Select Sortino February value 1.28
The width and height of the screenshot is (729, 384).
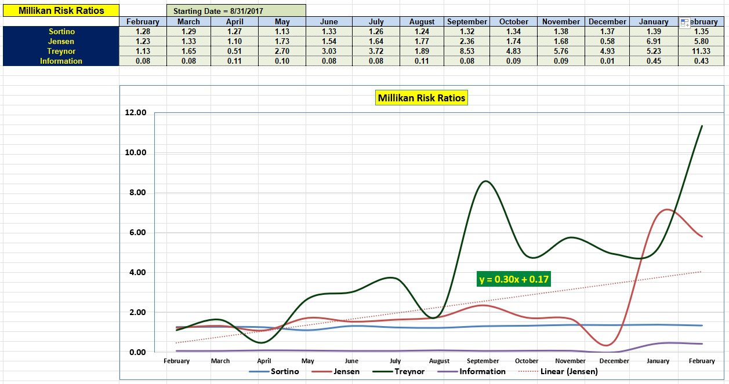coord(143,31)
